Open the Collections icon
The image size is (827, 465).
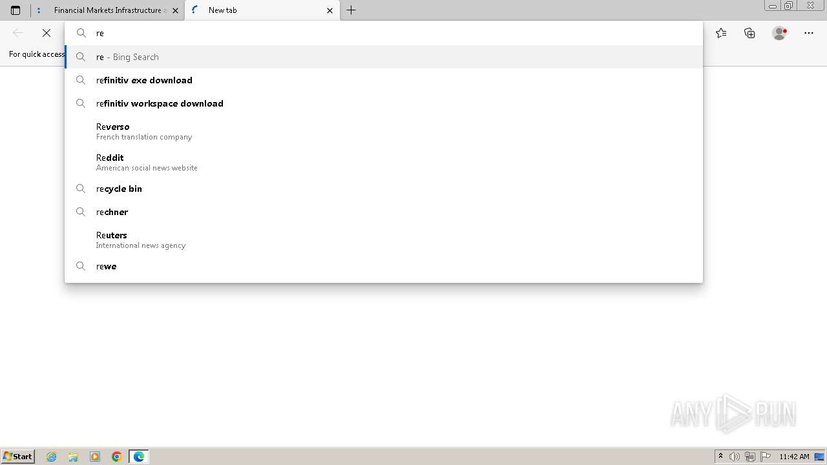(x=749, y=33)
